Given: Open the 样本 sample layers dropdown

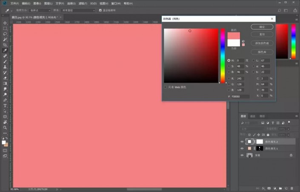Looking at the screenshot, I should point(78,10).
